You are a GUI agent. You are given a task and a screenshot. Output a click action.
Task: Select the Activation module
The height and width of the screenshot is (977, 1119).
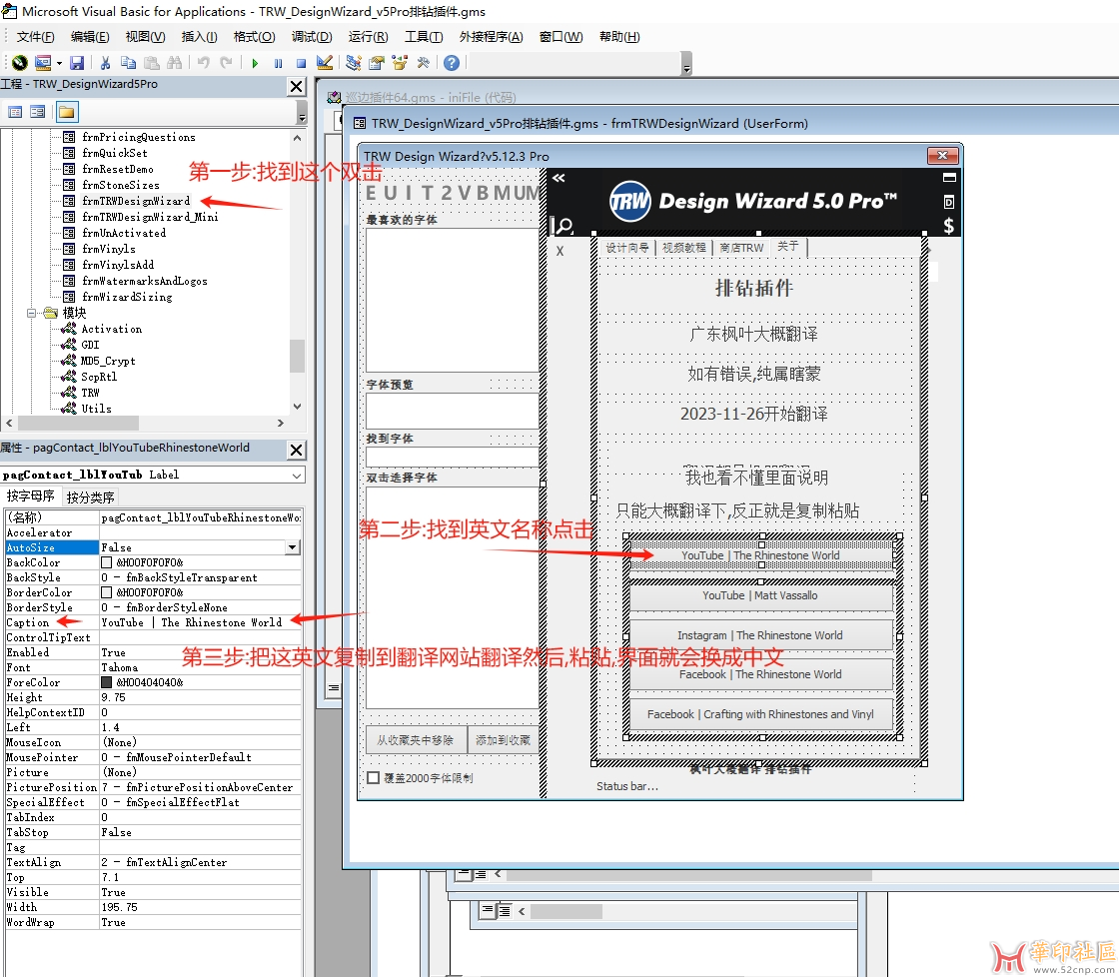[x=111, y=329]
